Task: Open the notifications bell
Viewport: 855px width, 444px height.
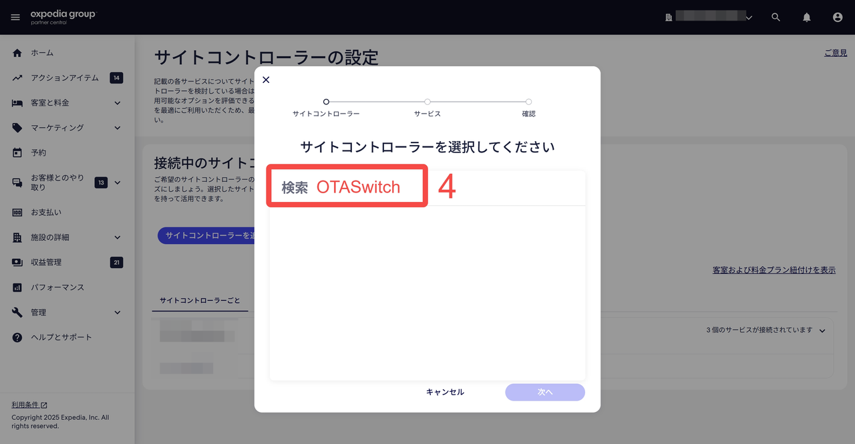Action: [x=807, y=17]
